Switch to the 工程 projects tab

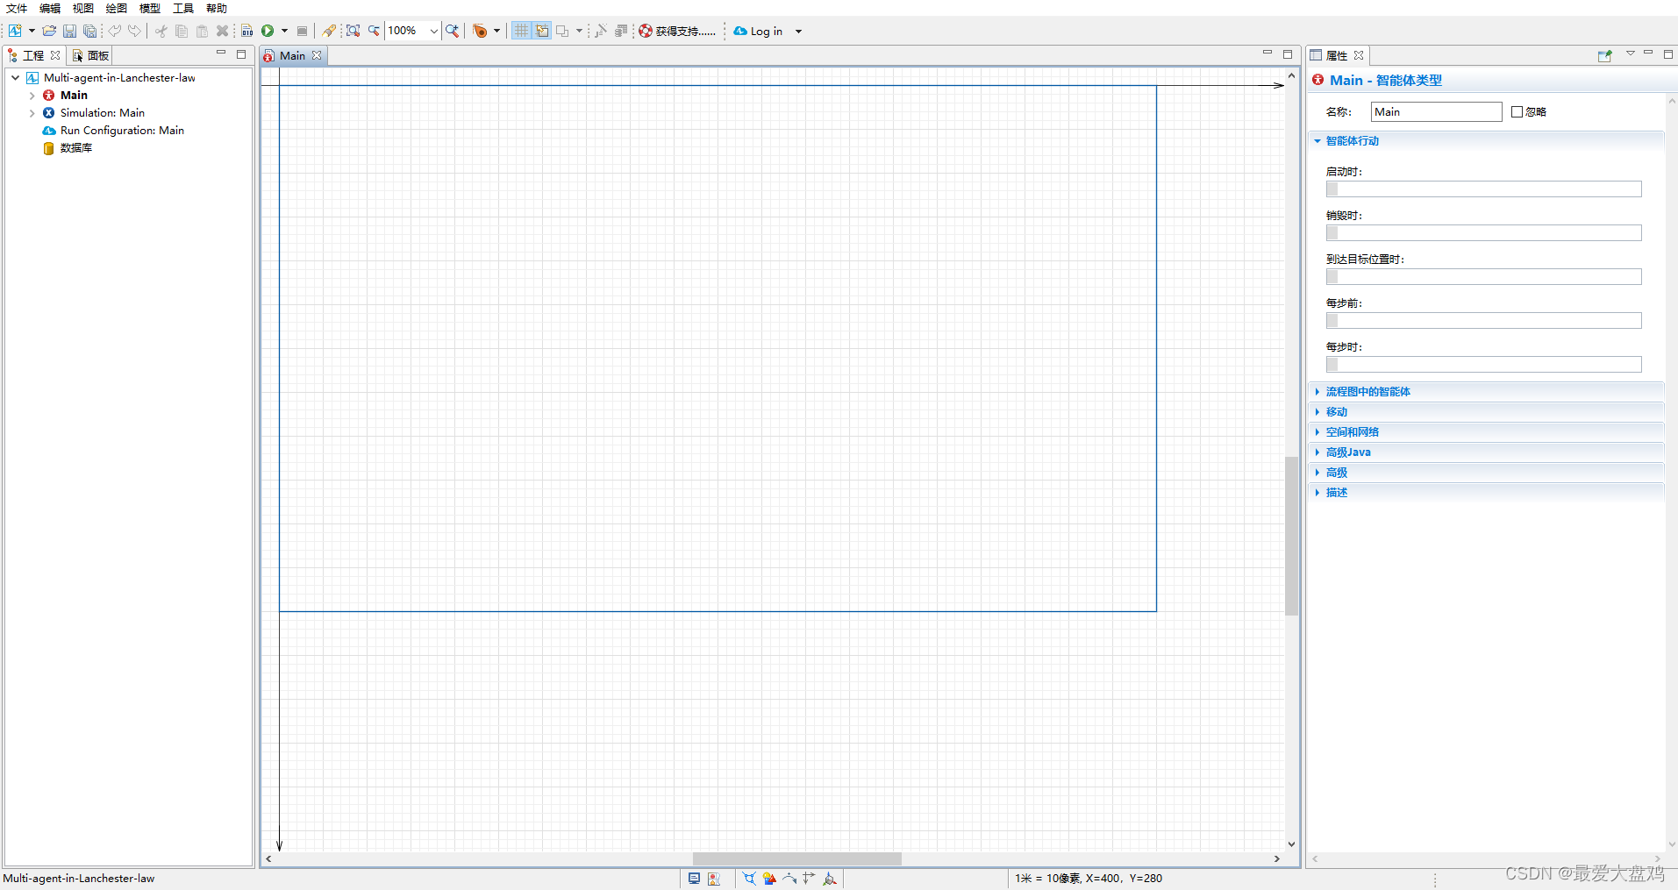pos(33,55)
